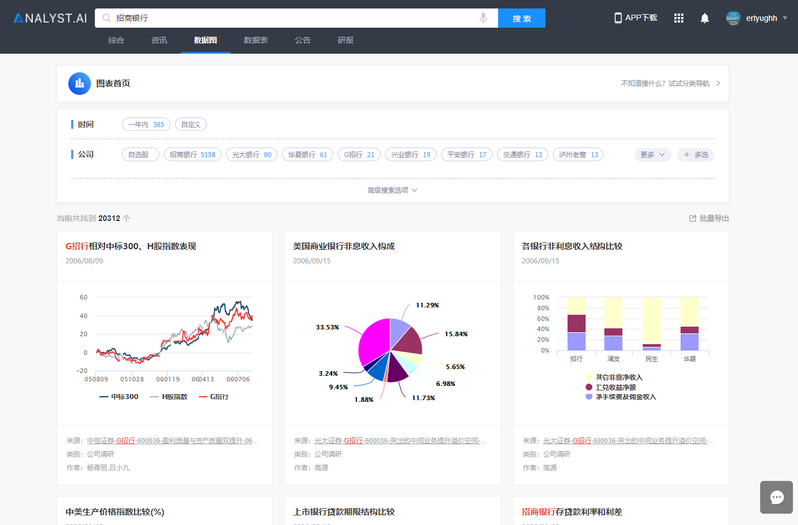Open 美国商业银行非息收入构成 chart title
Screen dimensions: 798x525
(344, 246)
